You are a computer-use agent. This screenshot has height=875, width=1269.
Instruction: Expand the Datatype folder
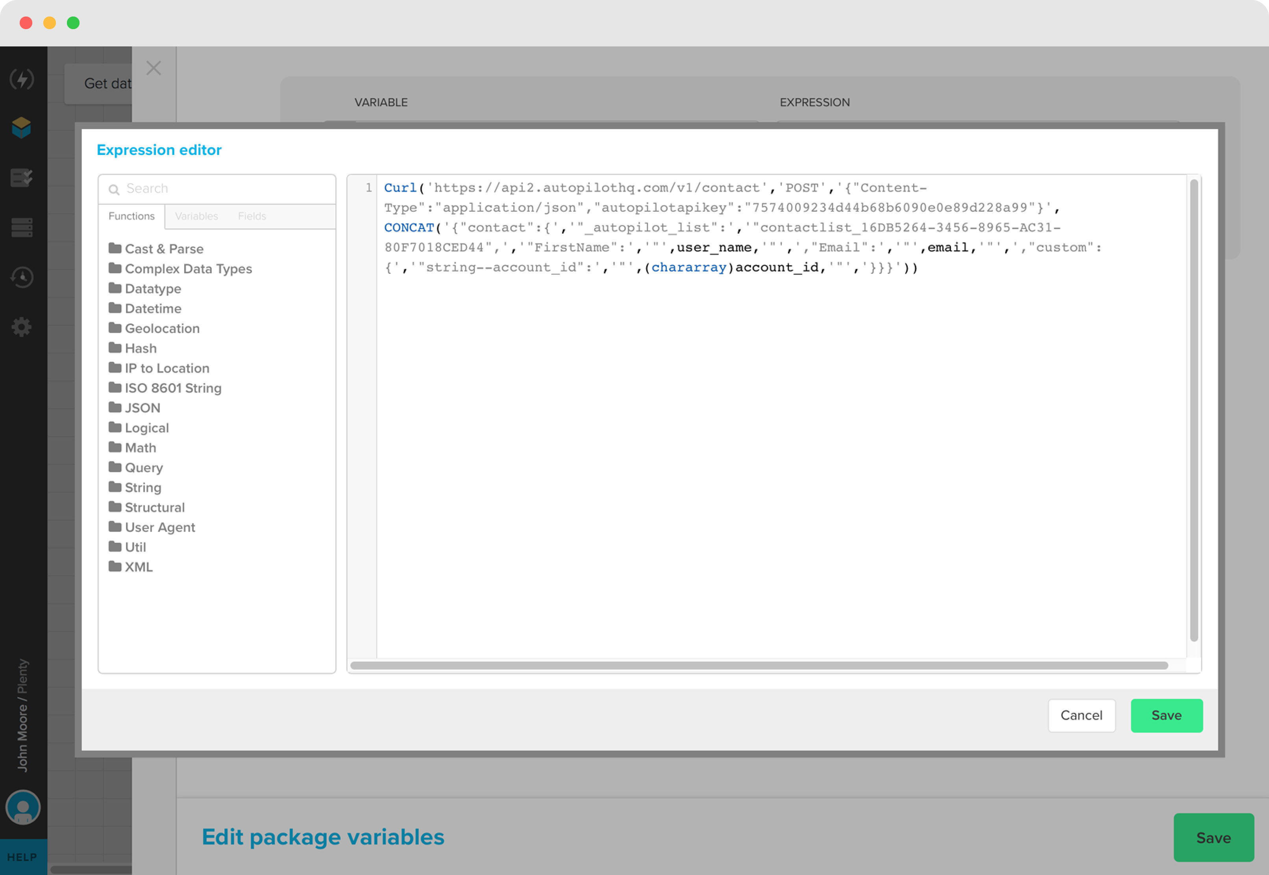tap(145, 288)
